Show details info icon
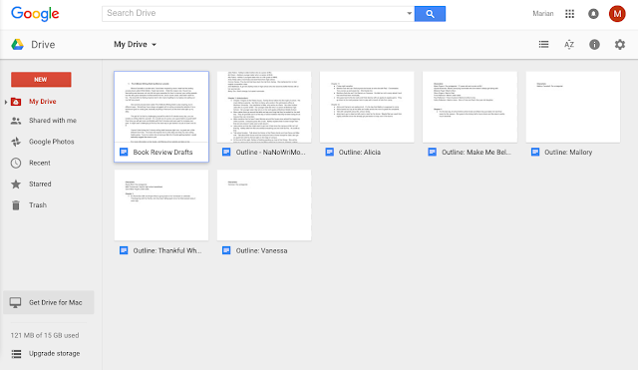This screenshot has height=370, width=638. (x=594, y=44)
